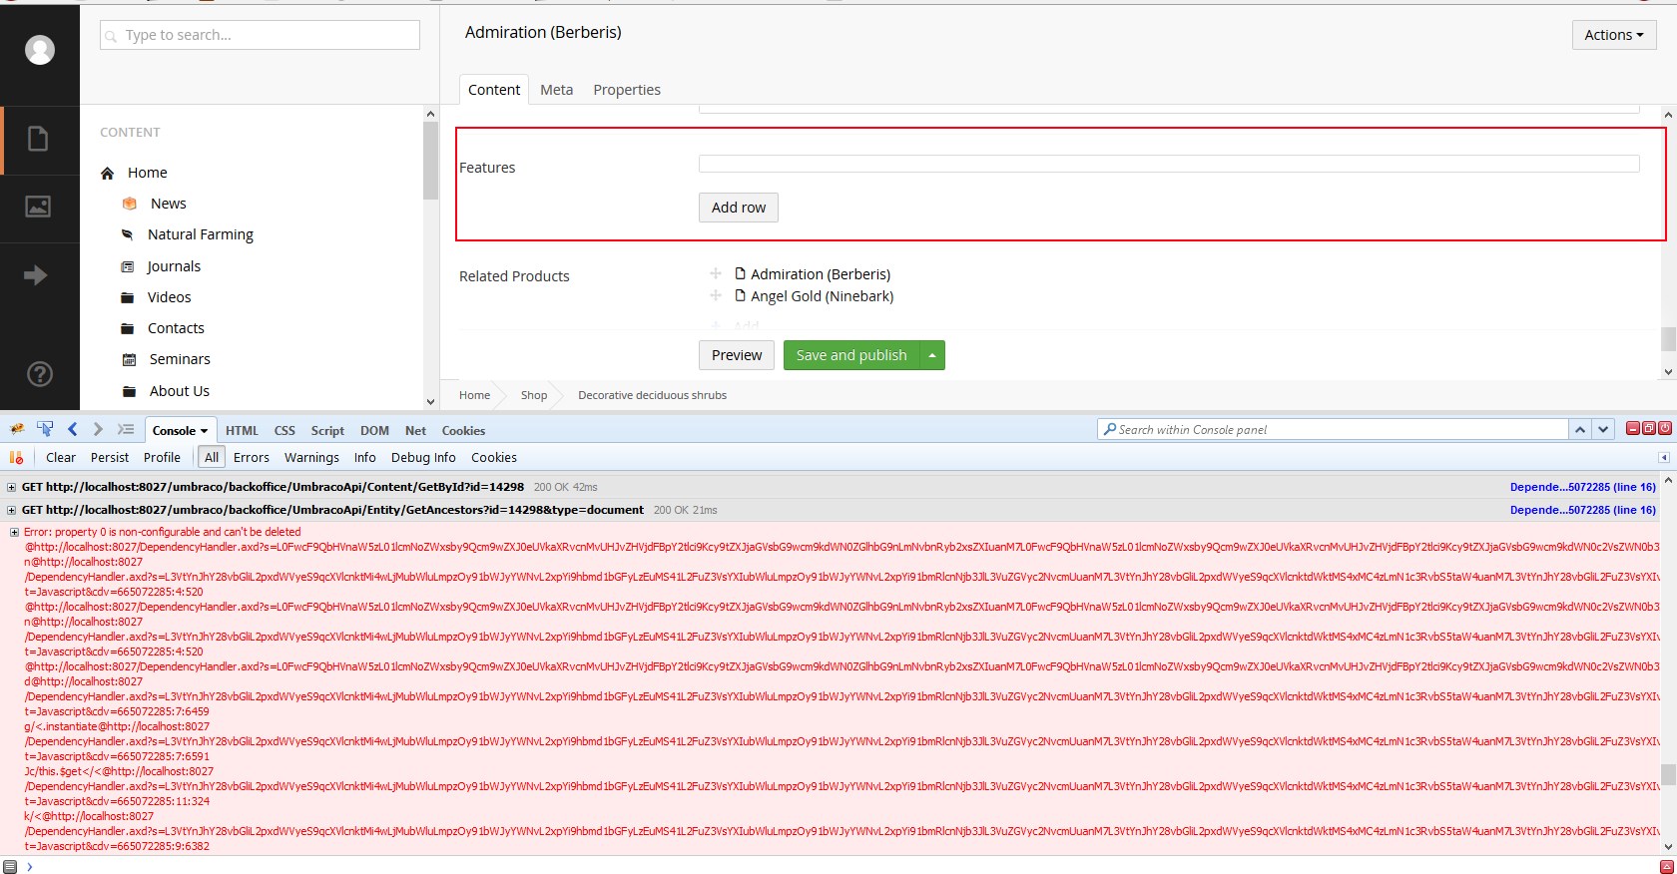Switch to the Meta tab
This screenshot has width=1677, height=874.
(556, 90)
